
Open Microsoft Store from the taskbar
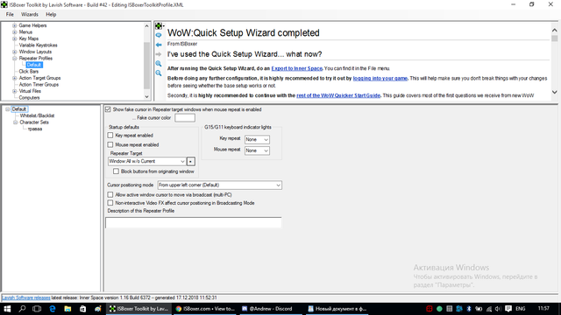pyautogui.click(x=82, y=309)
